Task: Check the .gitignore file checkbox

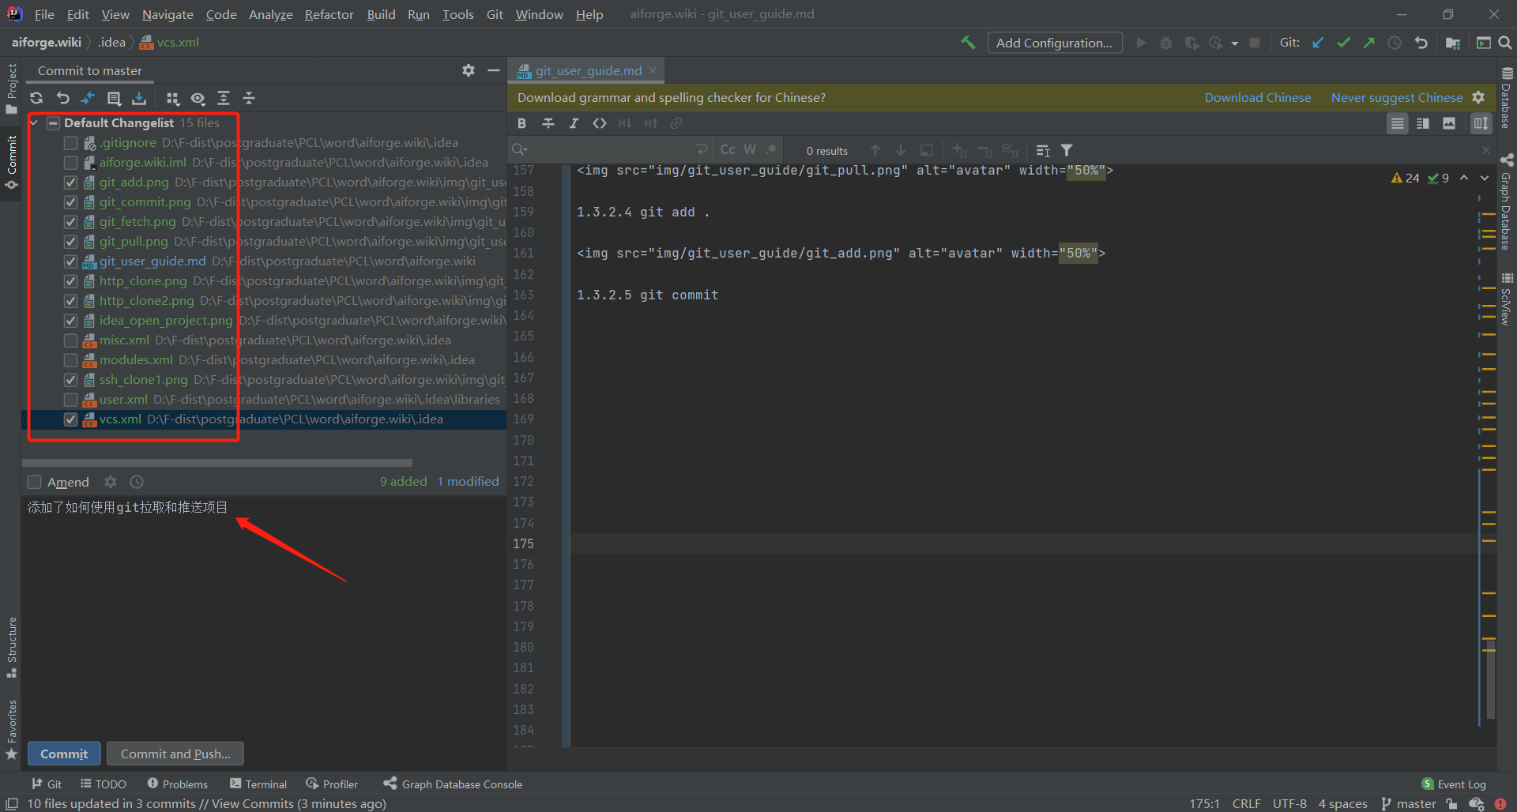Action: [70, 143]
